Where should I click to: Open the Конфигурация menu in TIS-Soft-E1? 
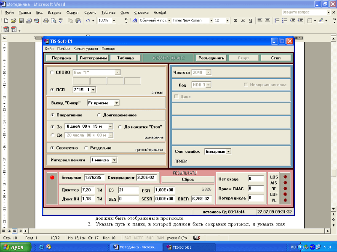pos(86,49)
